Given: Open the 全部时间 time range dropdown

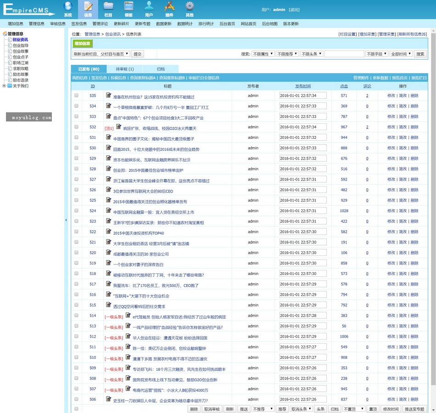Looking at the screenshot, I should [401, 54].
